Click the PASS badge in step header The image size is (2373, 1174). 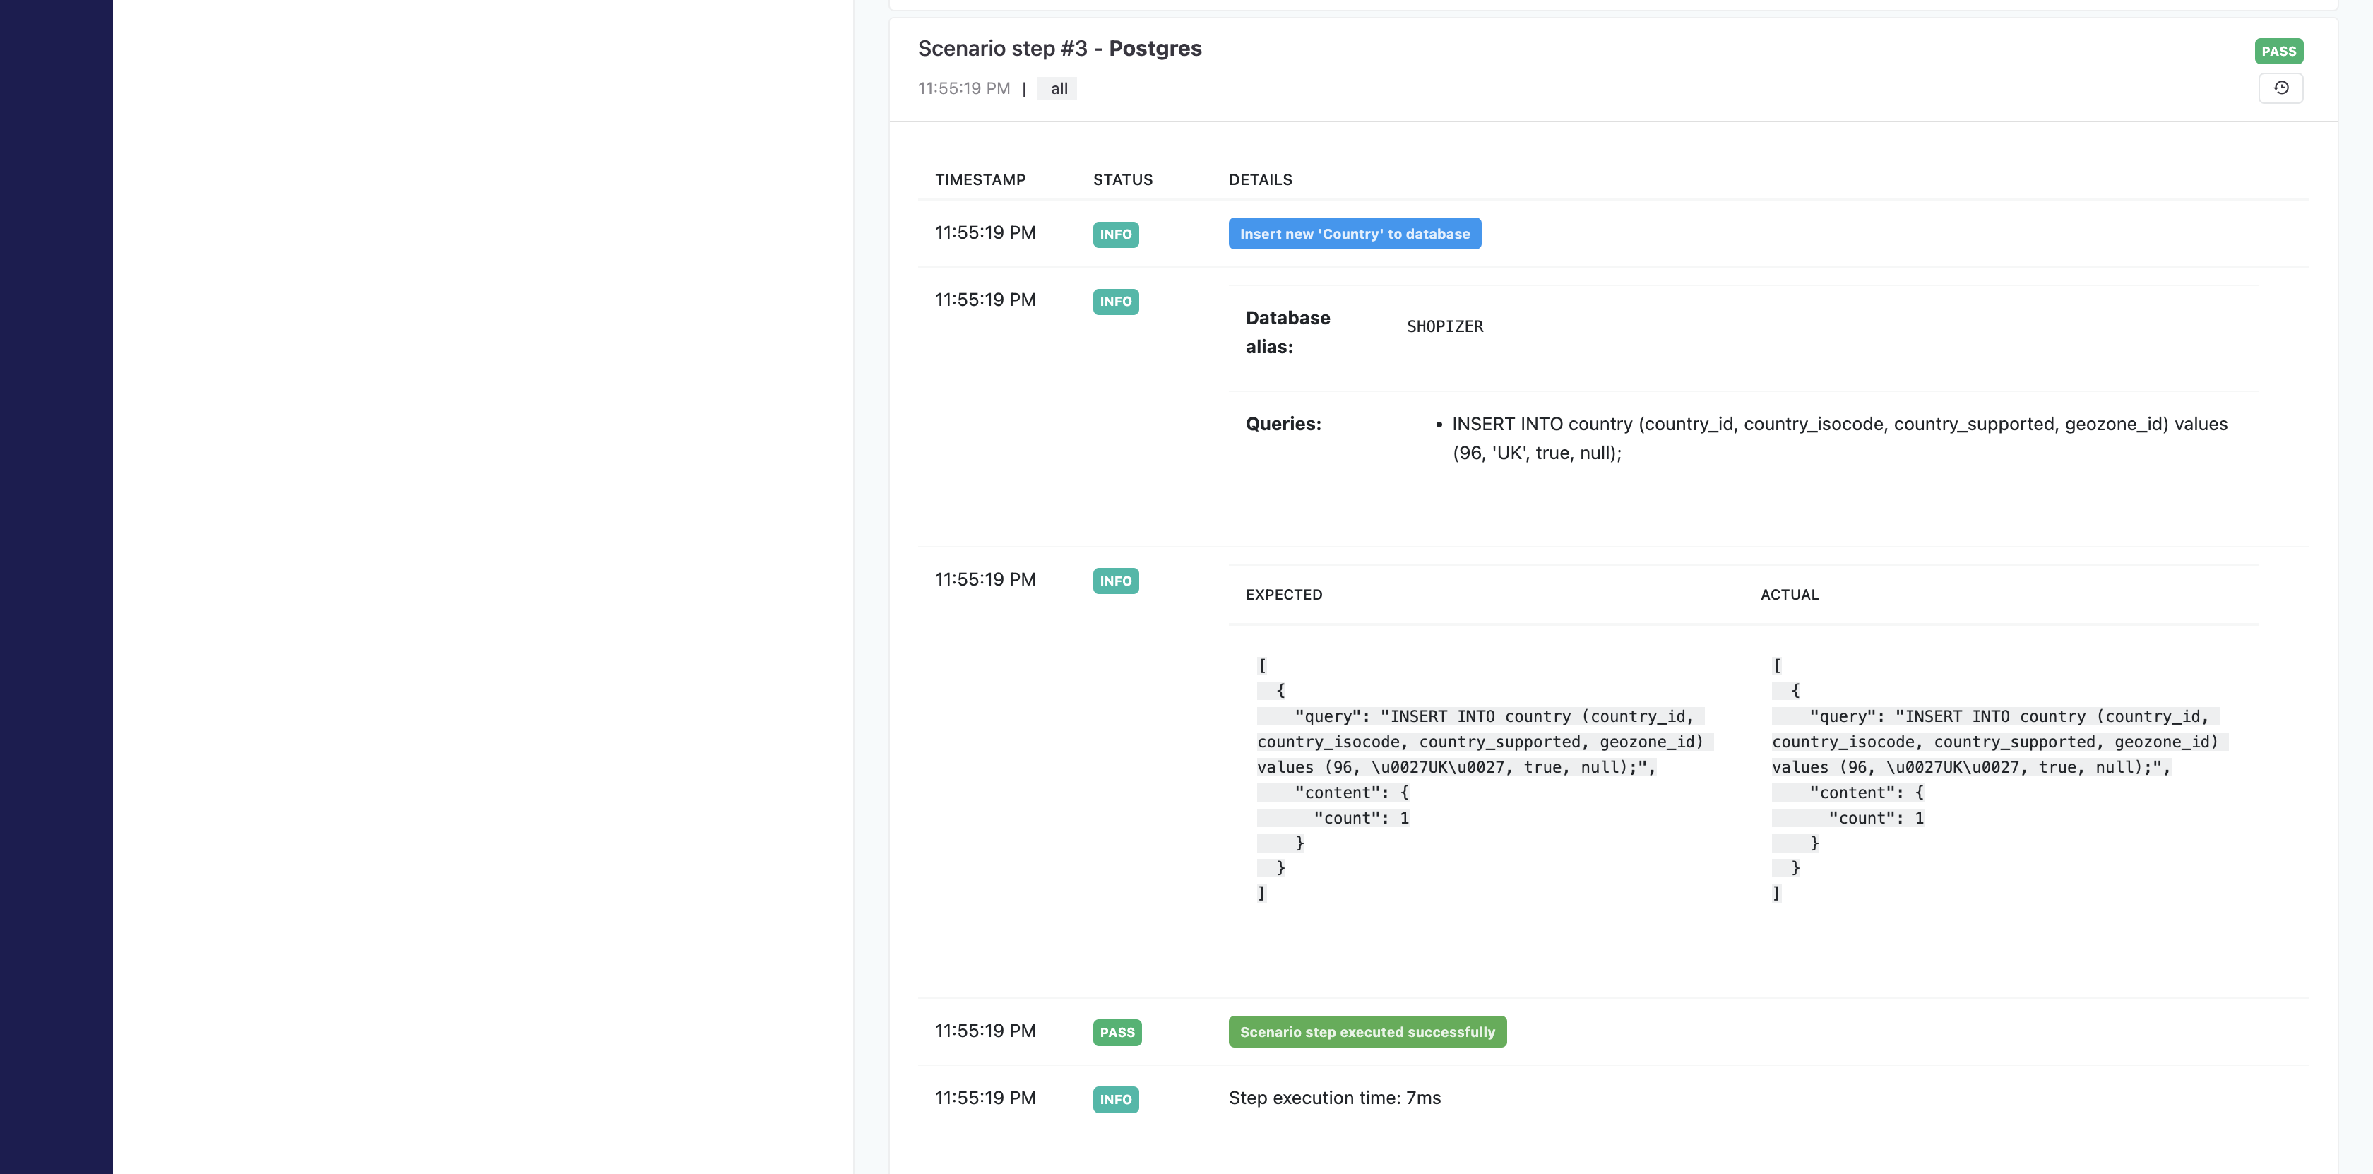[x=2278, y=51]
